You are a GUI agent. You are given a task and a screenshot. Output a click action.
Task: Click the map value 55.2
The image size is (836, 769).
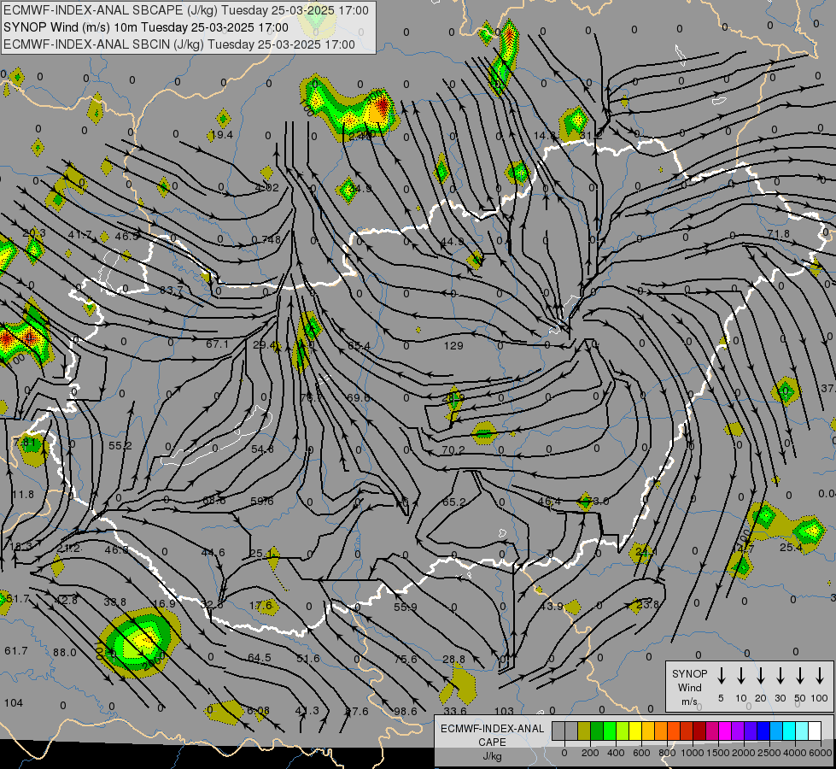[x=120, y=446]
